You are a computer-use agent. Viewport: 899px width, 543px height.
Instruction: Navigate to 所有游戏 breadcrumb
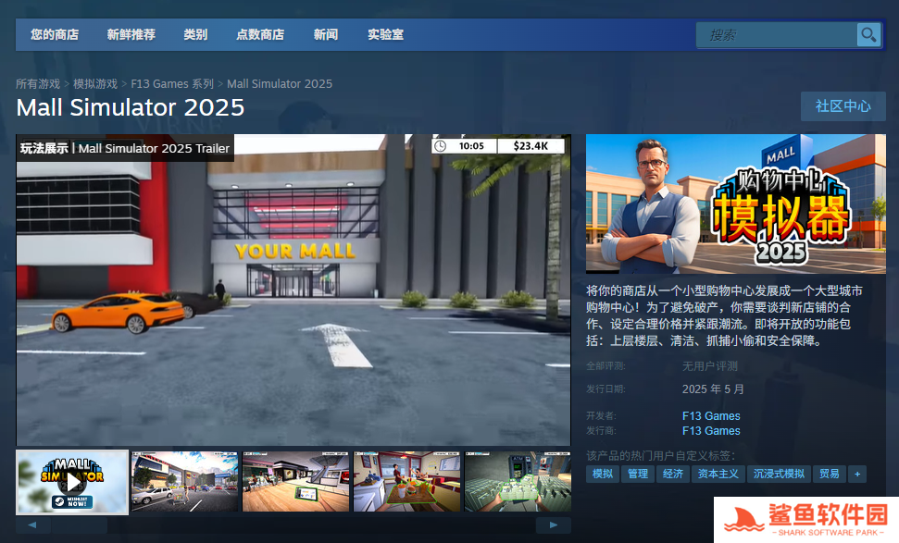coord(38,84)
